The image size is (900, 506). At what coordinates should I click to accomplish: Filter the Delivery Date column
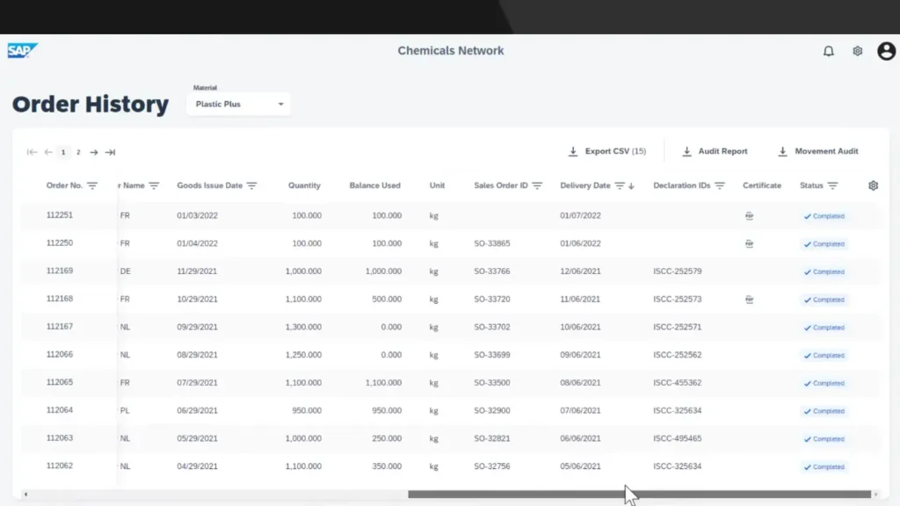(620, 185)
